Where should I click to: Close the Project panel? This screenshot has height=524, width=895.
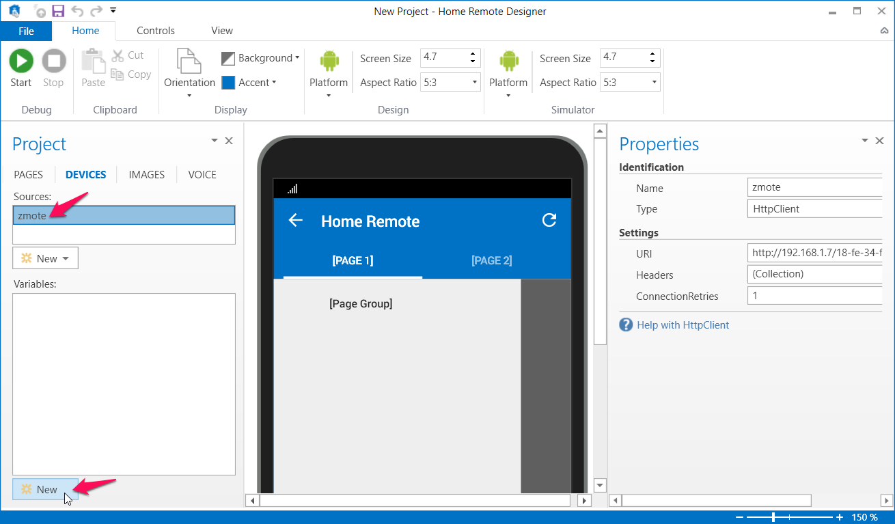pyautogui.click(x=229, y=141)
